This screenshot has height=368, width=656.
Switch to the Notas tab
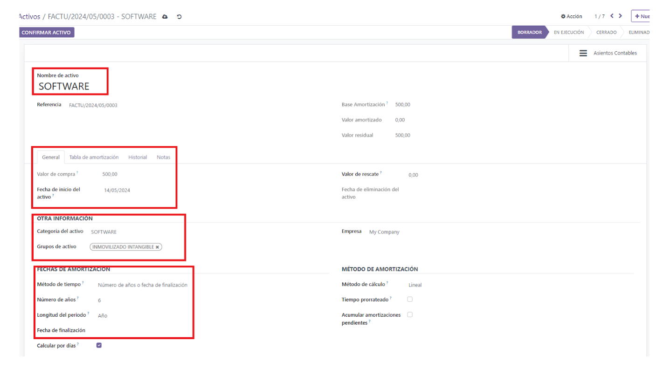pyautogui.click(x=163, y=157)
